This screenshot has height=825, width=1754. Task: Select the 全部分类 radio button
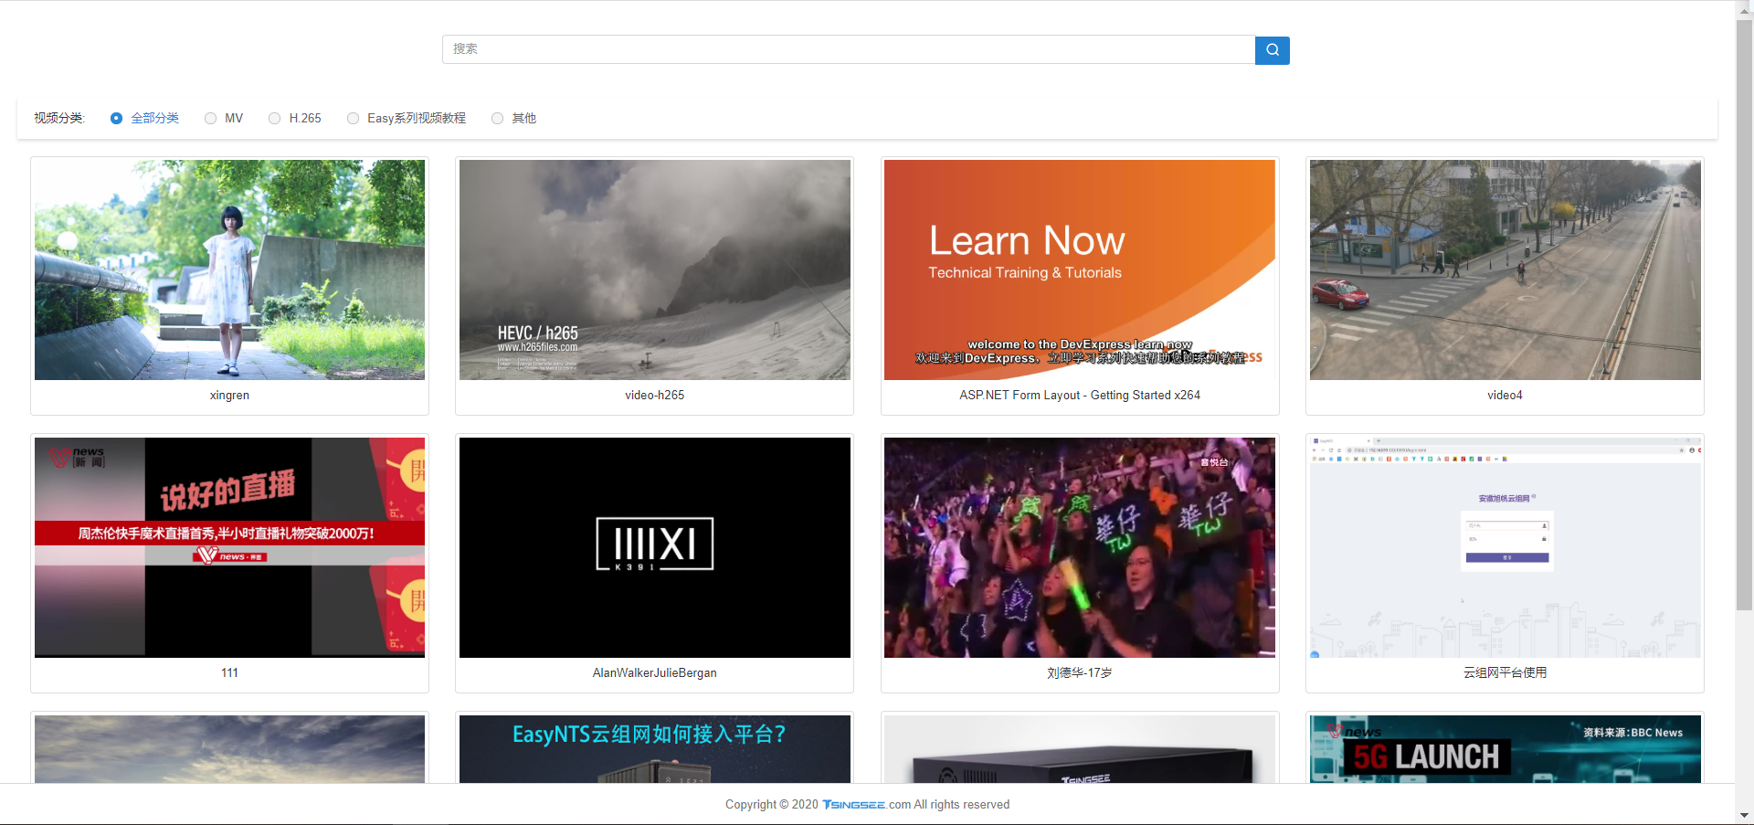tap(116, 118)
